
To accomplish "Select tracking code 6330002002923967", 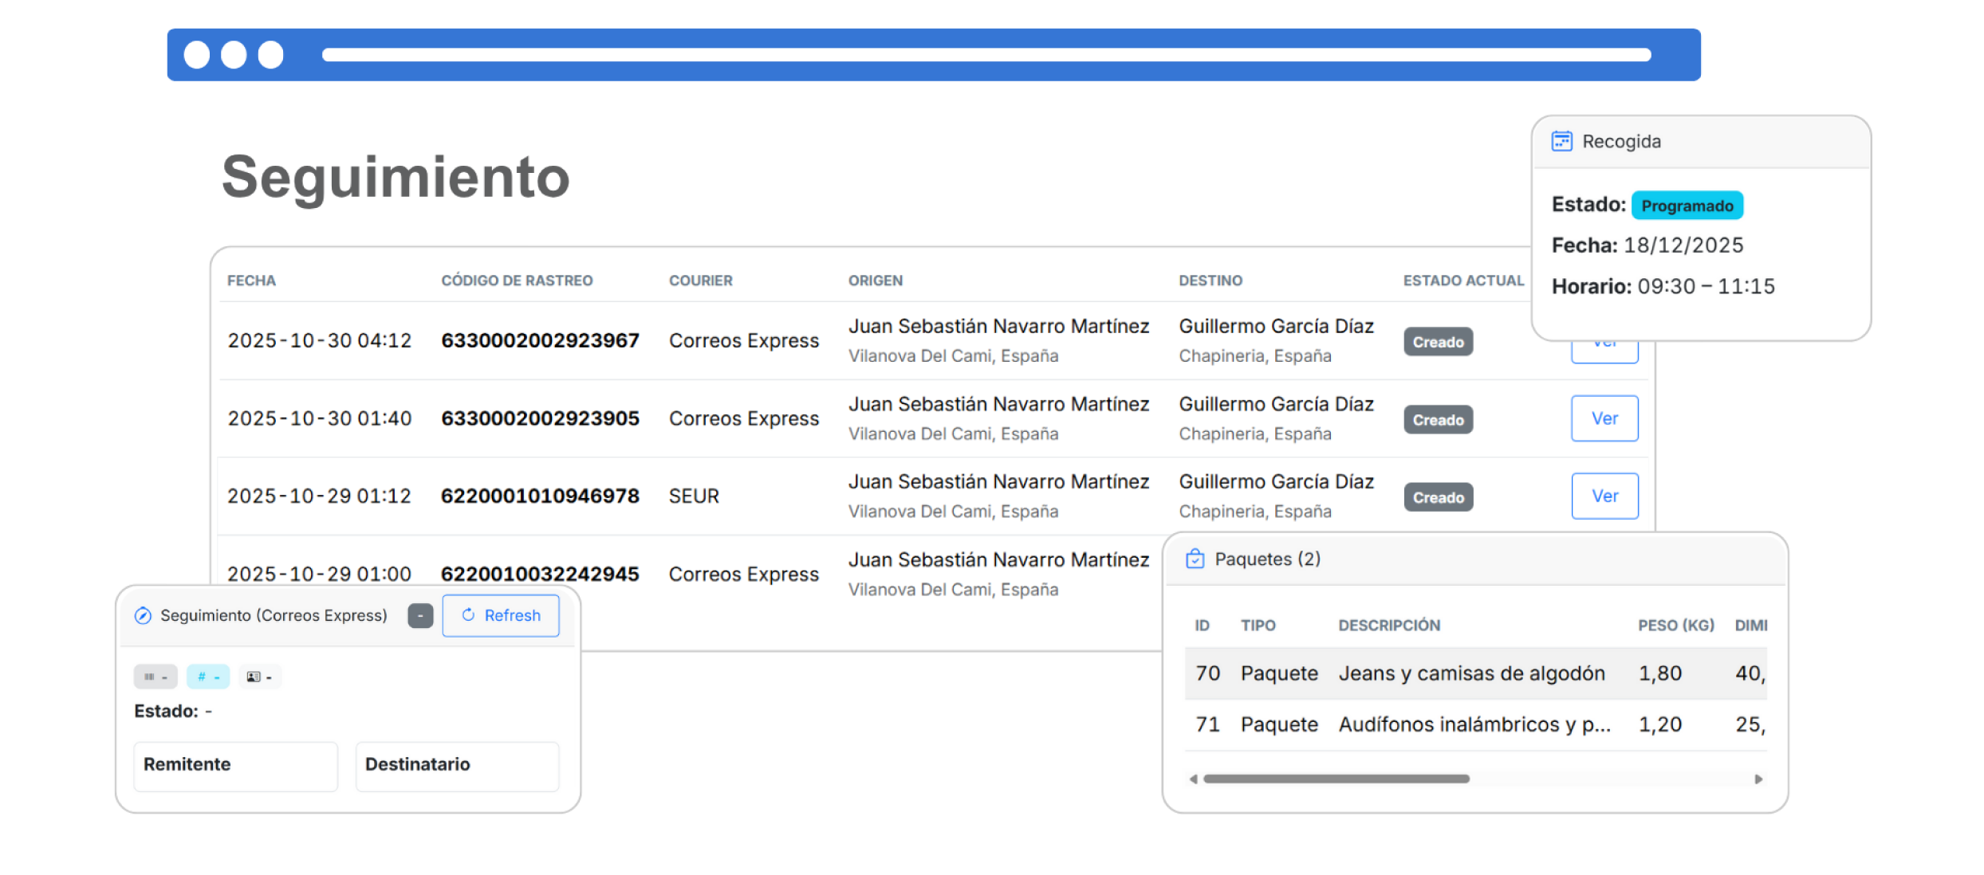I will [540, 340].
